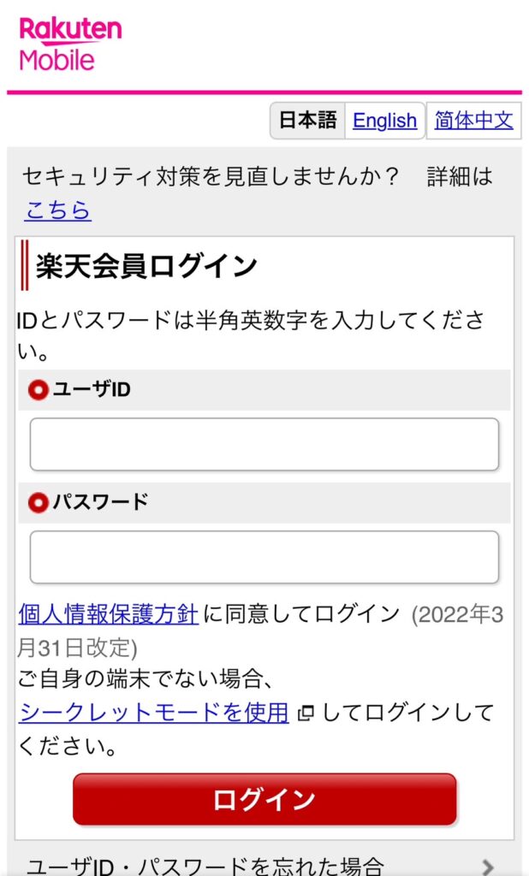The width and height of the screenshot is (529, 876).
Task: Focus the ユーザID text input field
Action: (x=264, y=444)
